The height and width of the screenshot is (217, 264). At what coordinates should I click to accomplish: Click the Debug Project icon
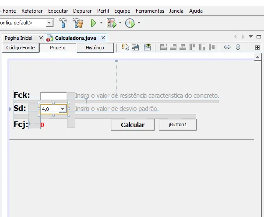pyautogui.click(x=111, y=23)
